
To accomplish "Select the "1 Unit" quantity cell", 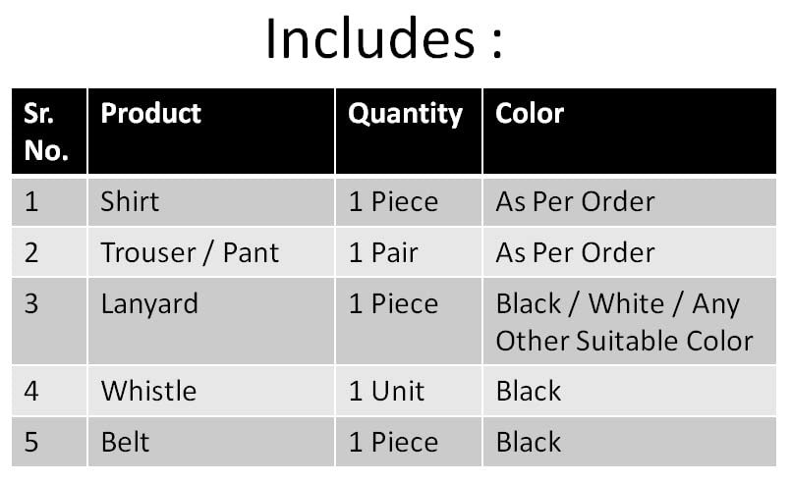I will 386,391.
